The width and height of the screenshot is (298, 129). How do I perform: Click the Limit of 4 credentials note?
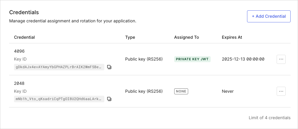(270, 118)
